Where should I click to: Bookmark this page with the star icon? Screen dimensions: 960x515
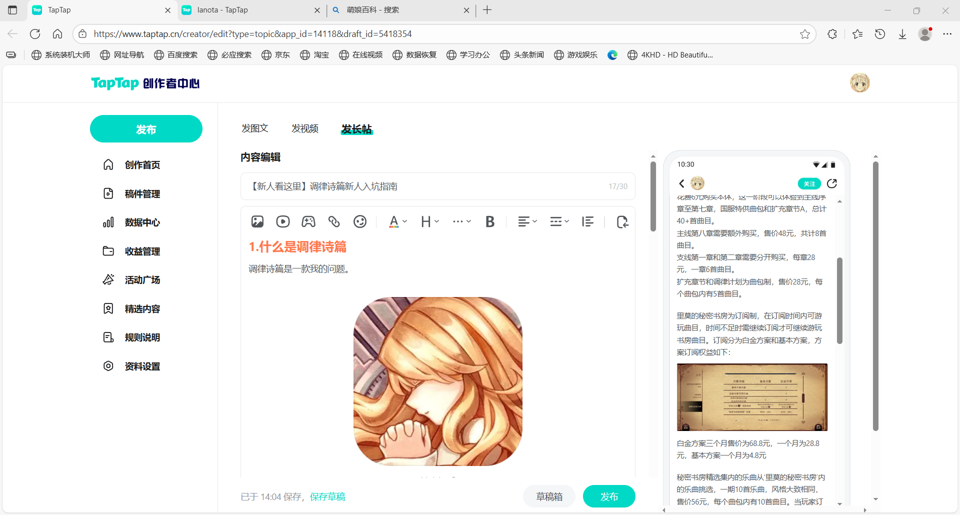[805, 34]
